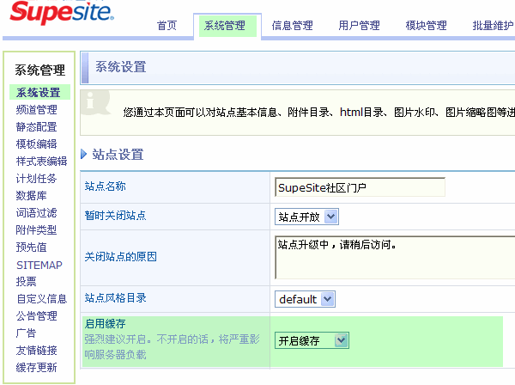Open the 用户管理 tab
Viewport: 515px width, 385px height.
point(359,26)
